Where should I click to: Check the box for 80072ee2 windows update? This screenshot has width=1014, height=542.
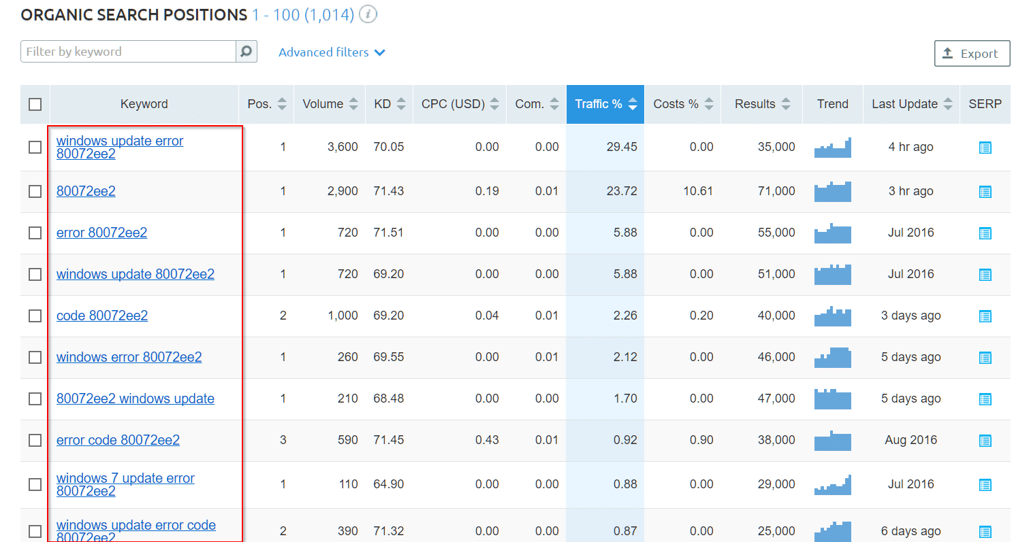pyautogui.click(x=35, y=399)
